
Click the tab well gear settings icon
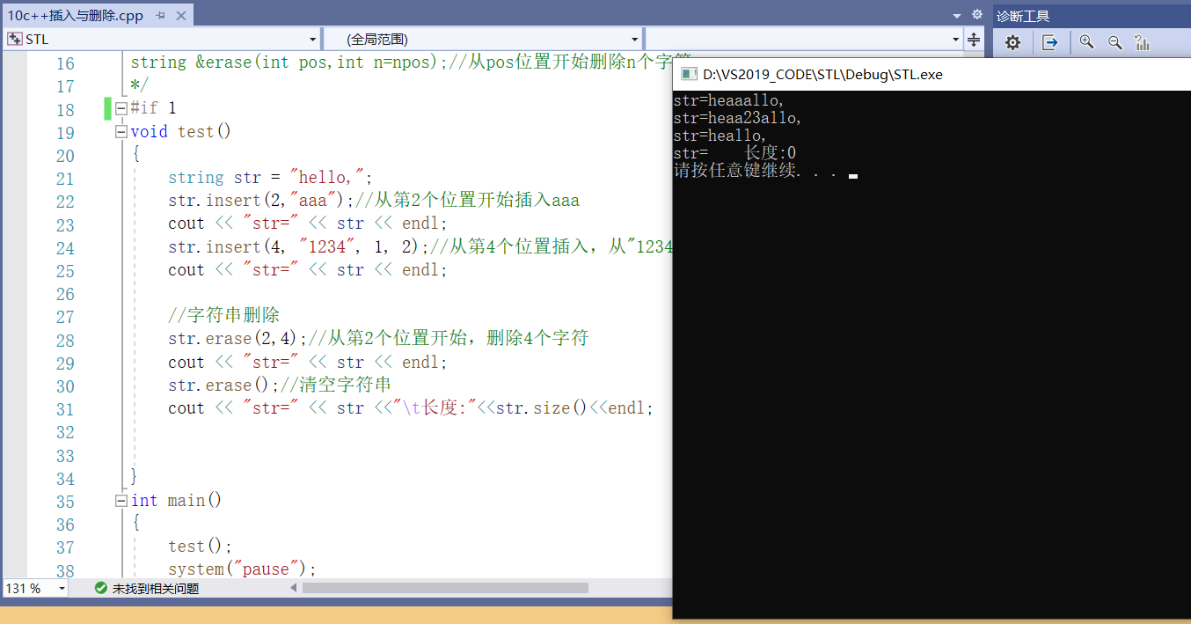[x=976, y=15]
